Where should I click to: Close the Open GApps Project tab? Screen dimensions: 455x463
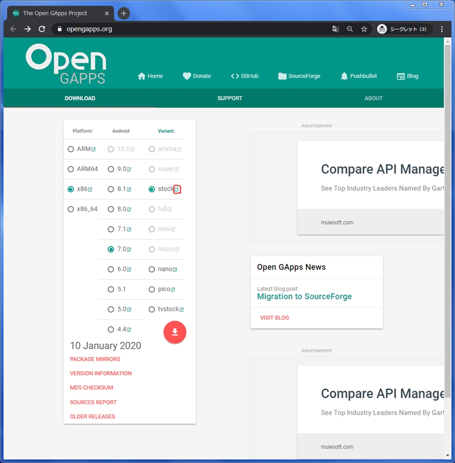click(107, 13)
